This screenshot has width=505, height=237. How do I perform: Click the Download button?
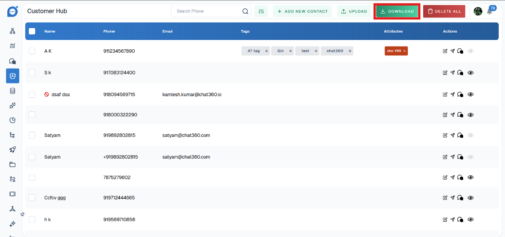pos(397,11)
